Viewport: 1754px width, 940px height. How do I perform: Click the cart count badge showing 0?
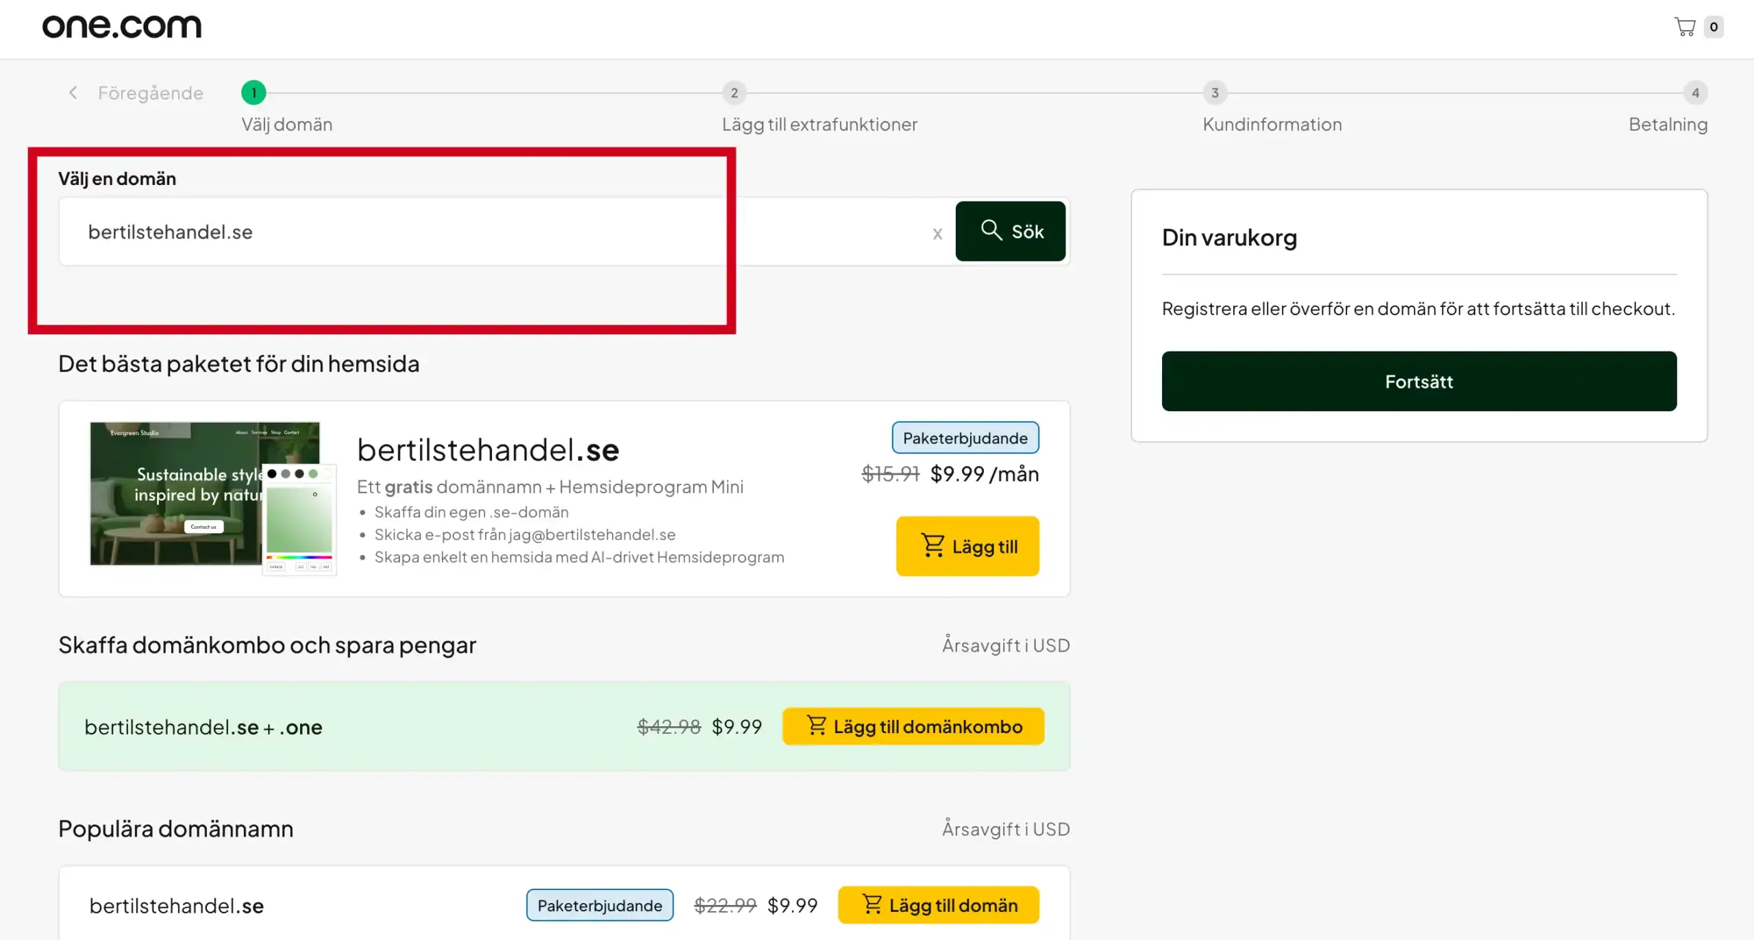click(x=1714, y=27)
